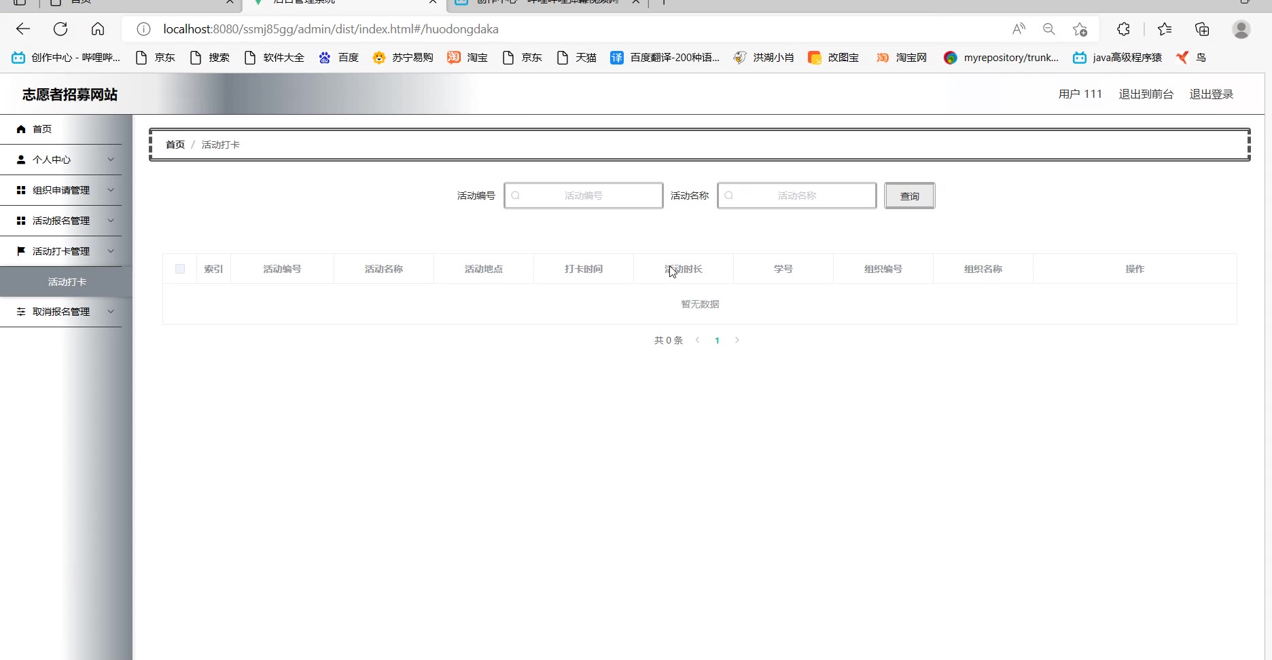Click the 活动地点 column header

point(484,269)
